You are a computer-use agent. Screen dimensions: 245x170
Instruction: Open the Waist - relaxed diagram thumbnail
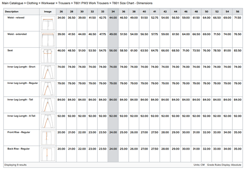tap(48, 24)
